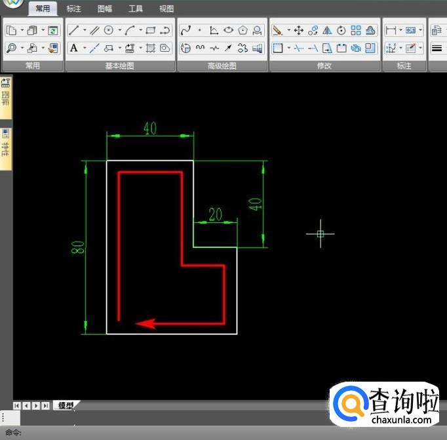Pick the Polygon tool

coord(243,30)
